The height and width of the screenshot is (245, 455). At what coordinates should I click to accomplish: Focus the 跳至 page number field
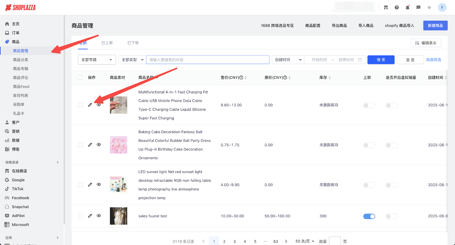(335, 241)
